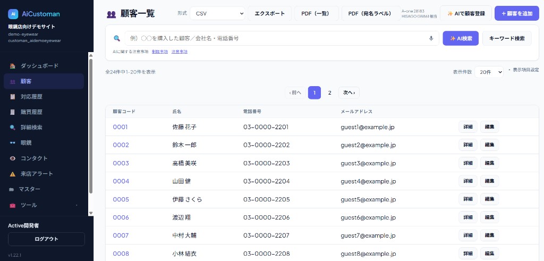Open the 購買履歴 menu item
Viewport: 544px width, 261px height.
pyautogui.click(x=44, y=112)
